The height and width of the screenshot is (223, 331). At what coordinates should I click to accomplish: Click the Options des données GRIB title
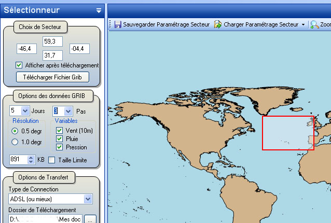52,96
